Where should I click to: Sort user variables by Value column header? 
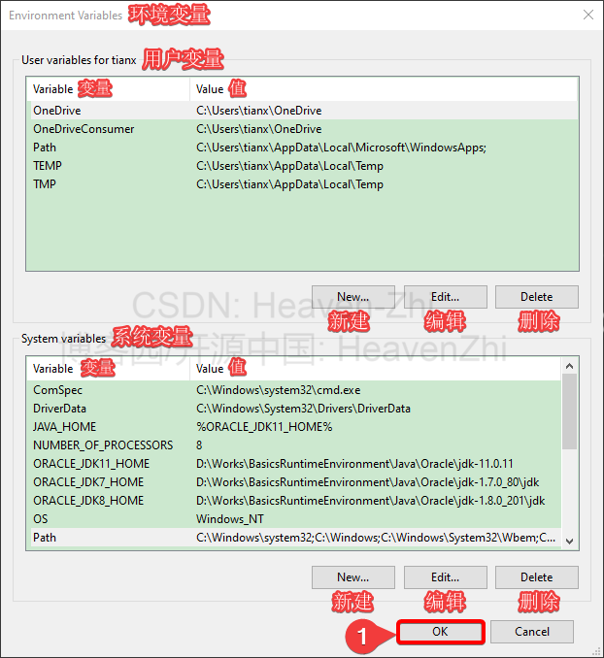(x=384, y=89)
